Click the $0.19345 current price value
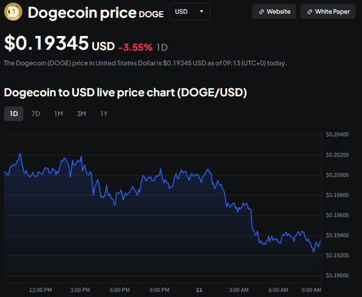The image size is (362, 297). pyautogui.click(x=47, y=43)
